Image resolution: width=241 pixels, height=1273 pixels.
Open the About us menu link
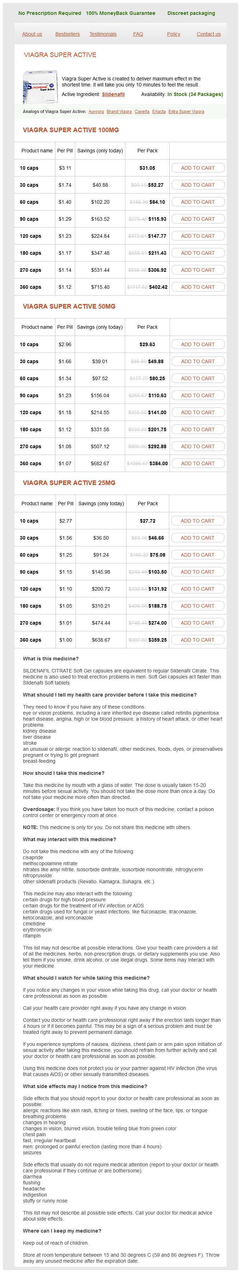(32, 34)
